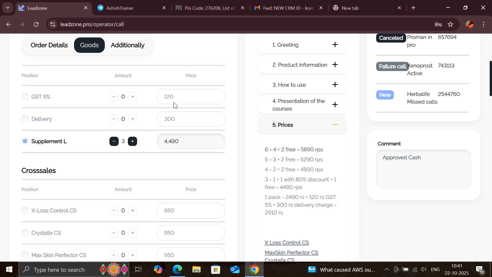Screen dimensions: 492x277
Task: Decrease Supplement L amount with minus
Action: click(x=114, y=141)
